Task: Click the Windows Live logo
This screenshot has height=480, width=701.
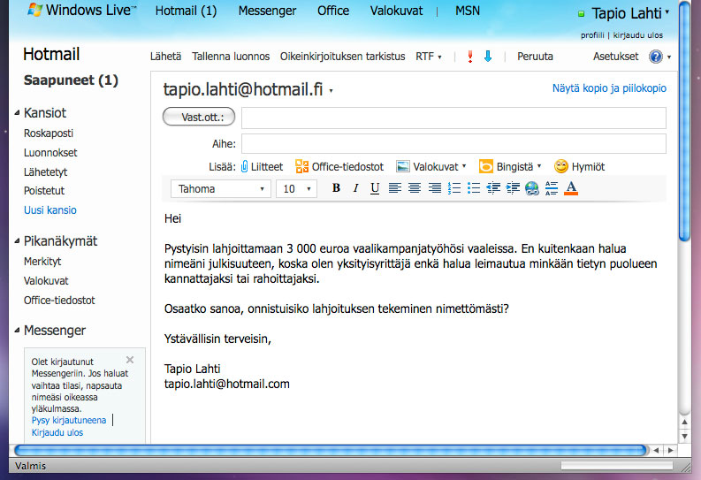Action: (81, 10)
